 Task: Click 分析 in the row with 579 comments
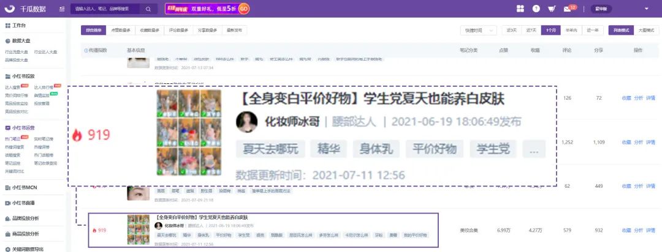point(638,231)
